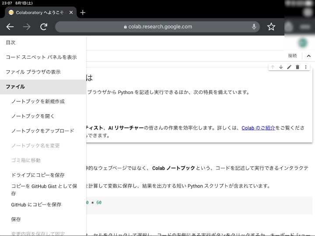
Task: Collapse the ファイル menu section
Action: tap(43, 87)
